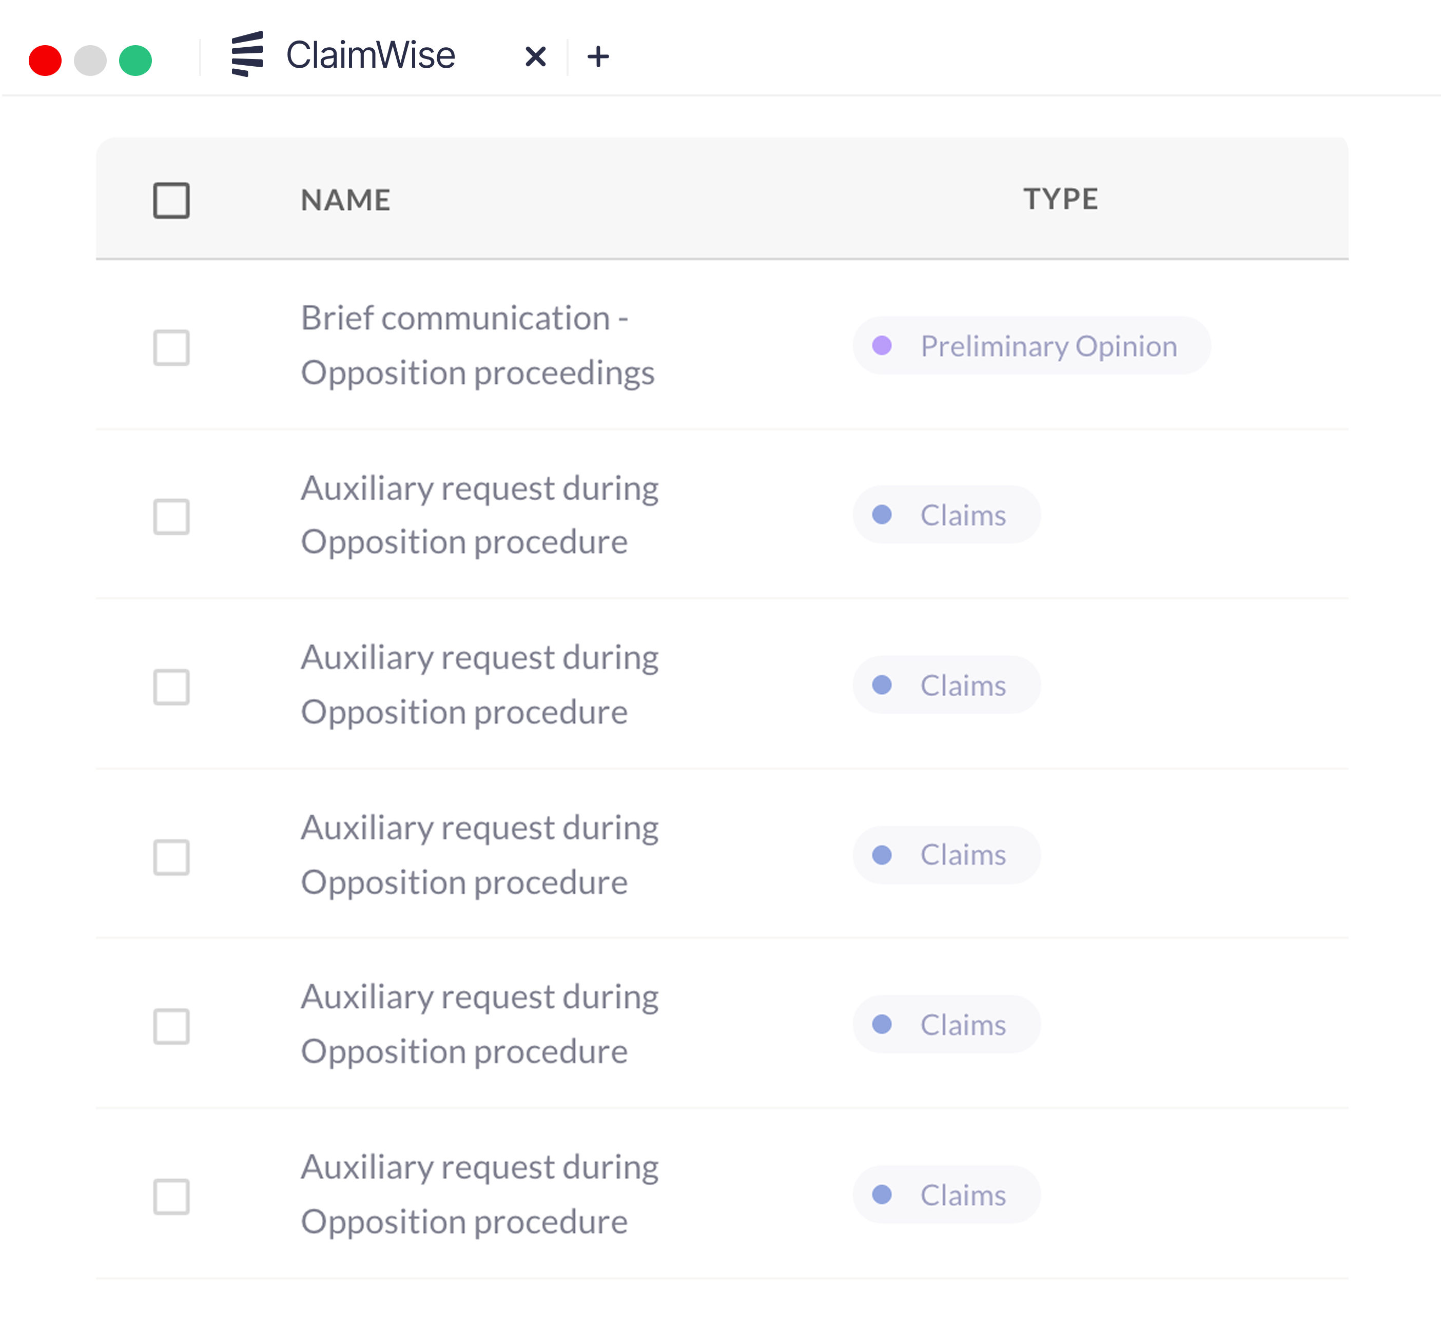Screen dimensions: 1441x1332
Task: Check the third Auxiliary request row checkbox
Action: tap(171, 856)
